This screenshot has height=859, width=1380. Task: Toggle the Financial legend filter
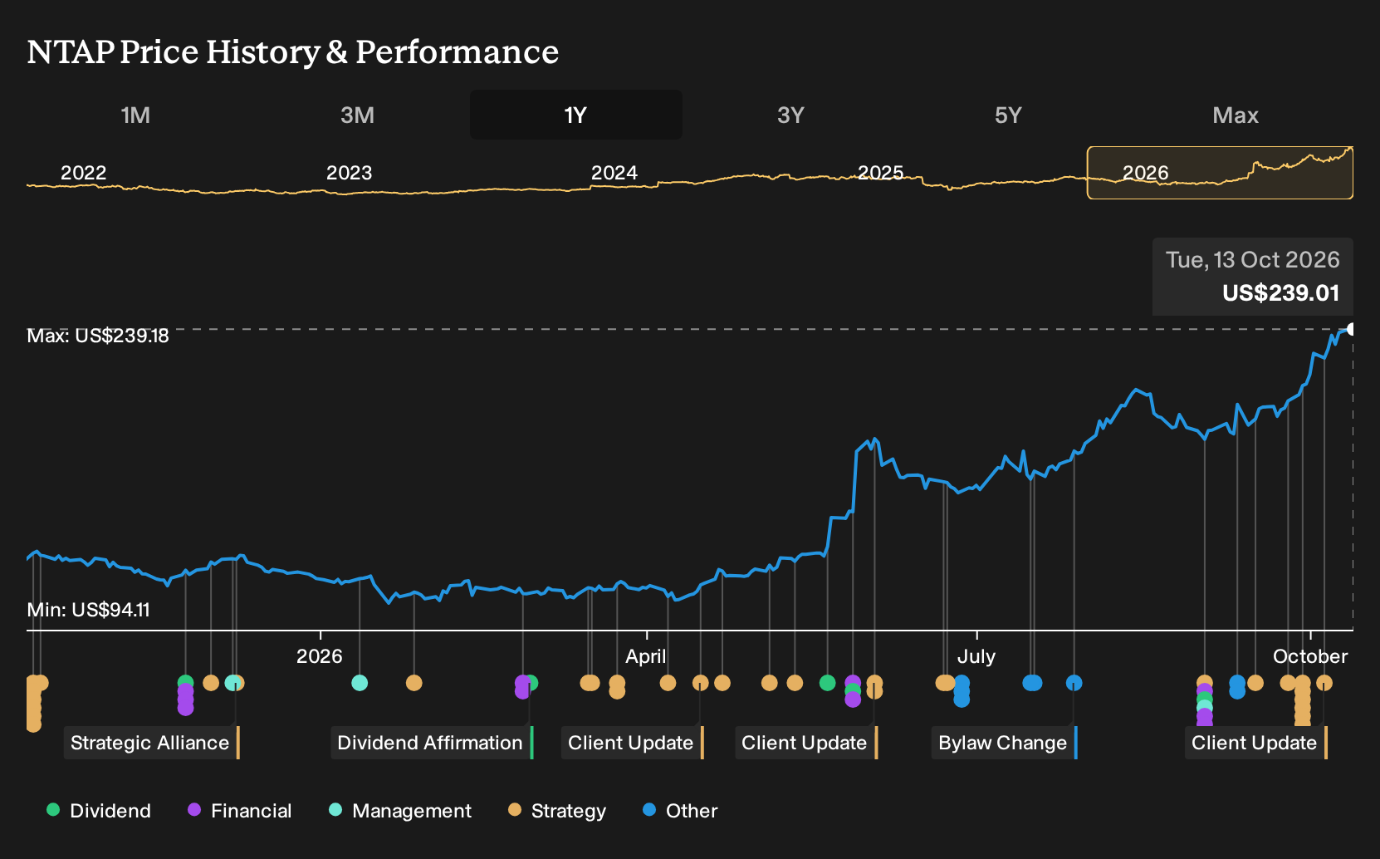[240, 811]
